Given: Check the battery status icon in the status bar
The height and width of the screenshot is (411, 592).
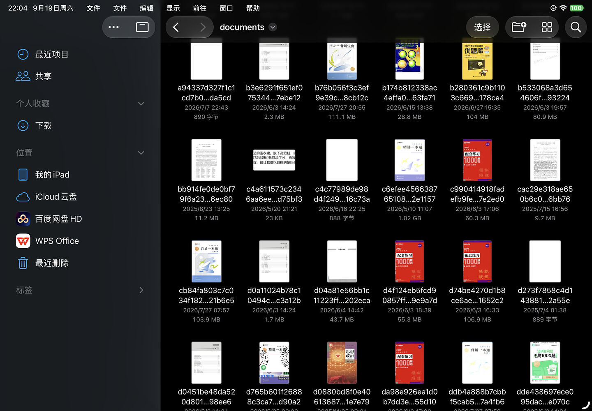Looking at the screenshot, I should click(x=576, y=8).
